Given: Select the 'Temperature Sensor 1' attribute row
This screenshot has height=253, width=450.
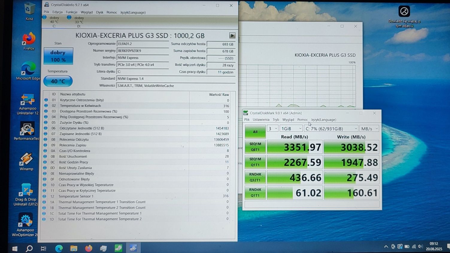Looking at the screenshot, I should 137,196.
